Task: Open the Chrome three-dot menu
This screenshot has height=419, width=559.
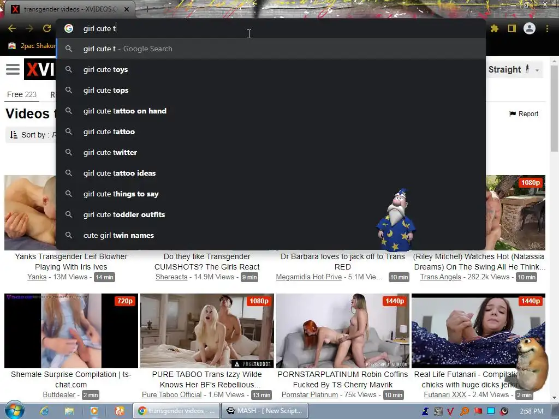Action: pyautogui.click(x=547, y=28)
